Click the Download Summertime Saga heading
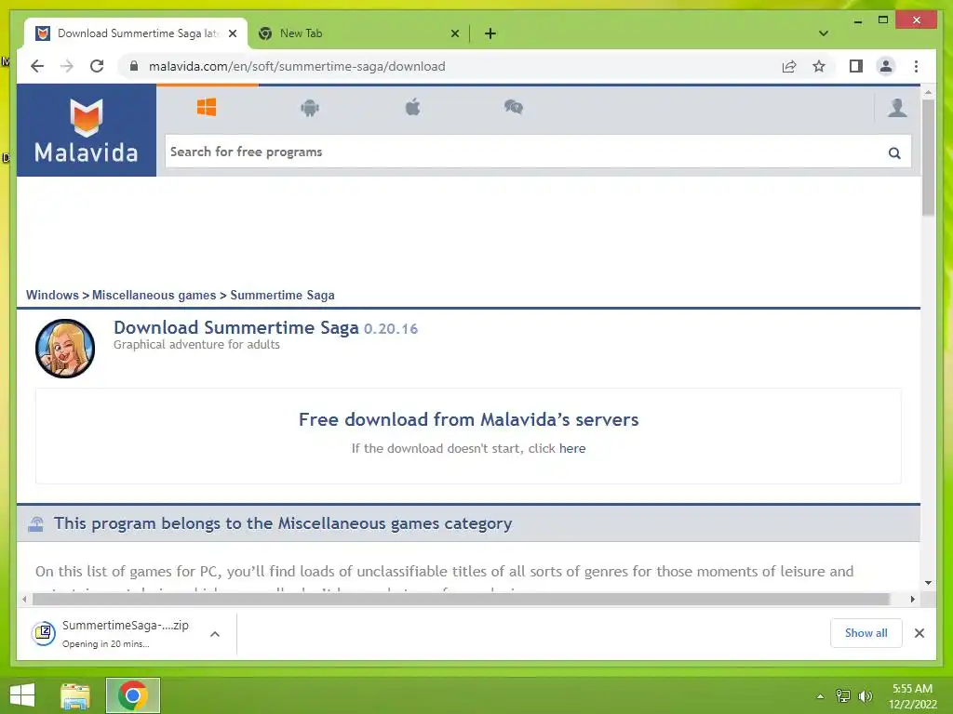Screen dimensions: 953x714 [235, 328]
